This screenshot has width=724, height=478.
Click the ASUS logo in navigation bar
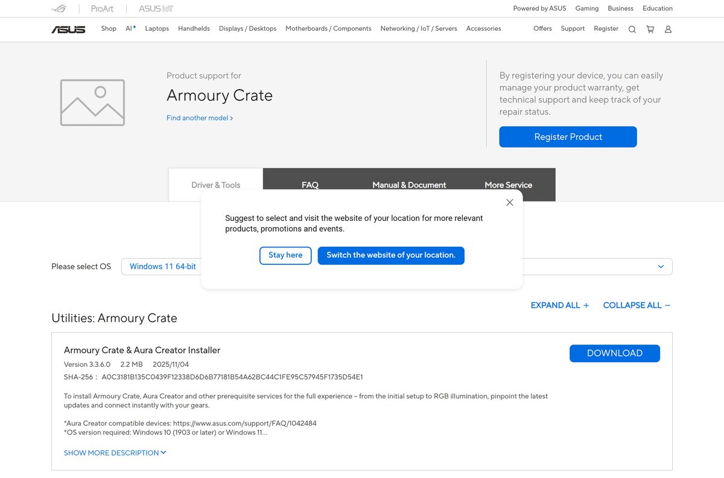click(68, 29)
